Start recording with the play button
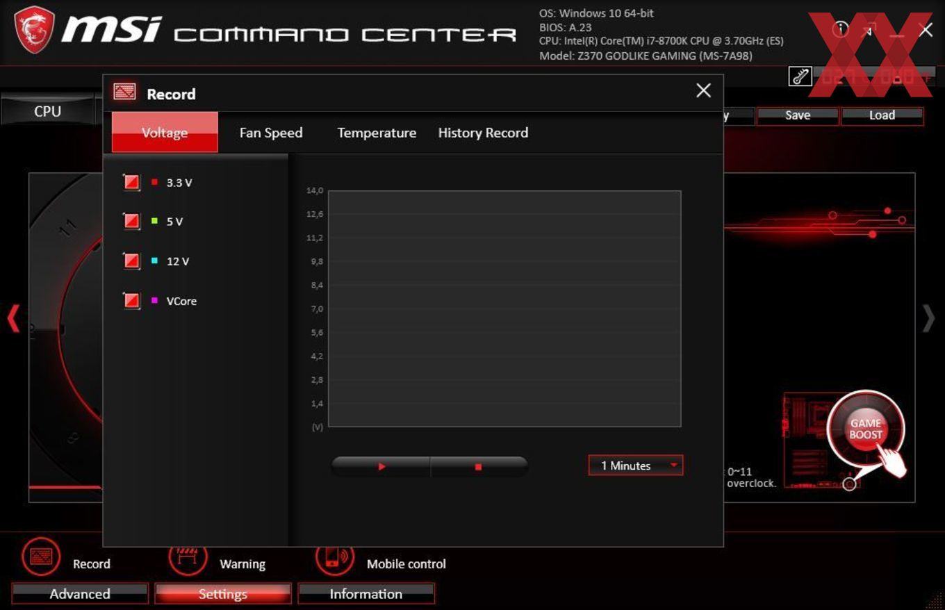The image size is (945, 610). 381,467
